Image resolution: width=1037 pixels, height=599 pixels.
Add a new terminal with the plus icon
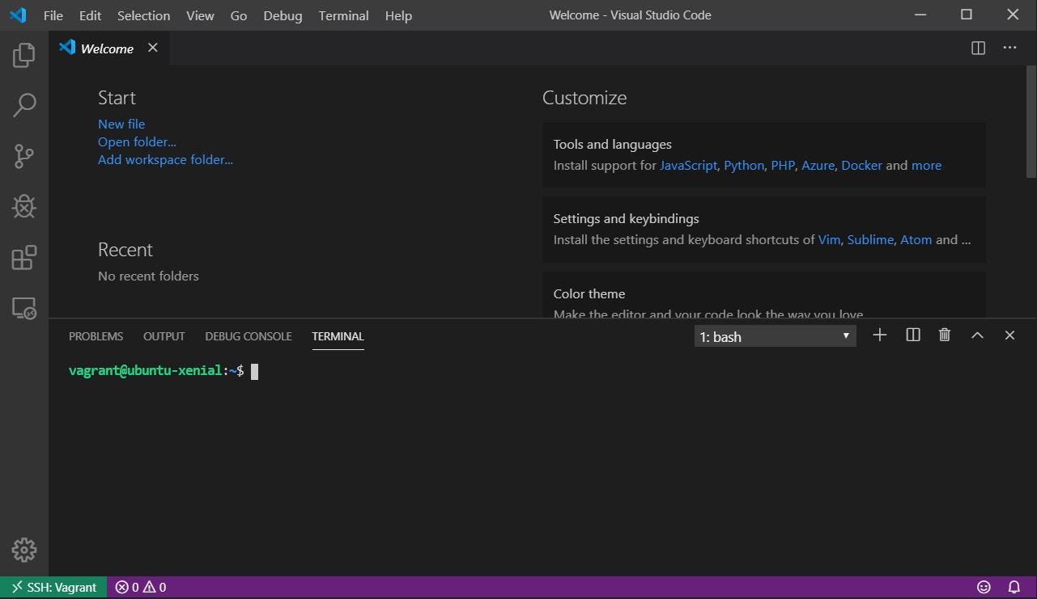point(879,335)
